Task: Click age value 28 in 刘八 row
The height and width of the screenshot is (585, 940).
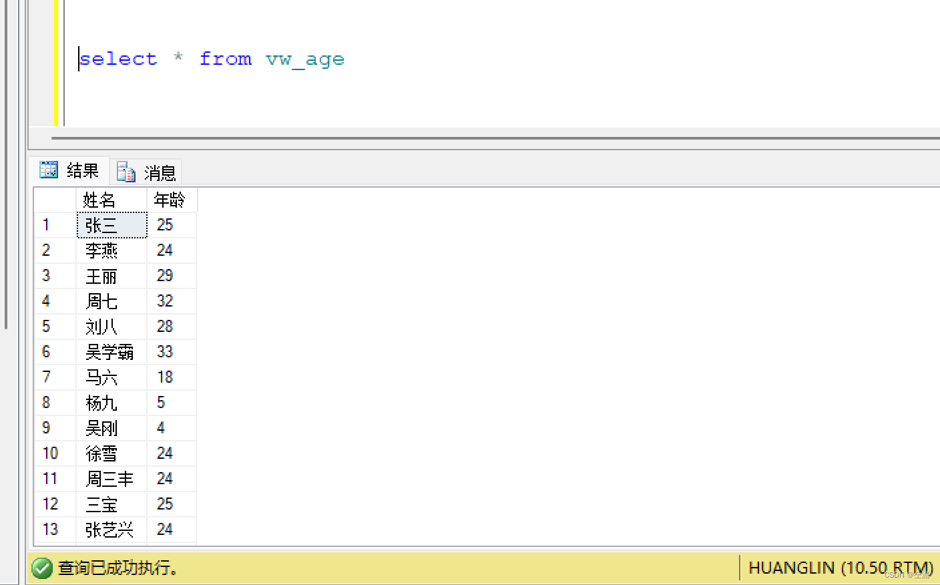Action: point(172,327)
